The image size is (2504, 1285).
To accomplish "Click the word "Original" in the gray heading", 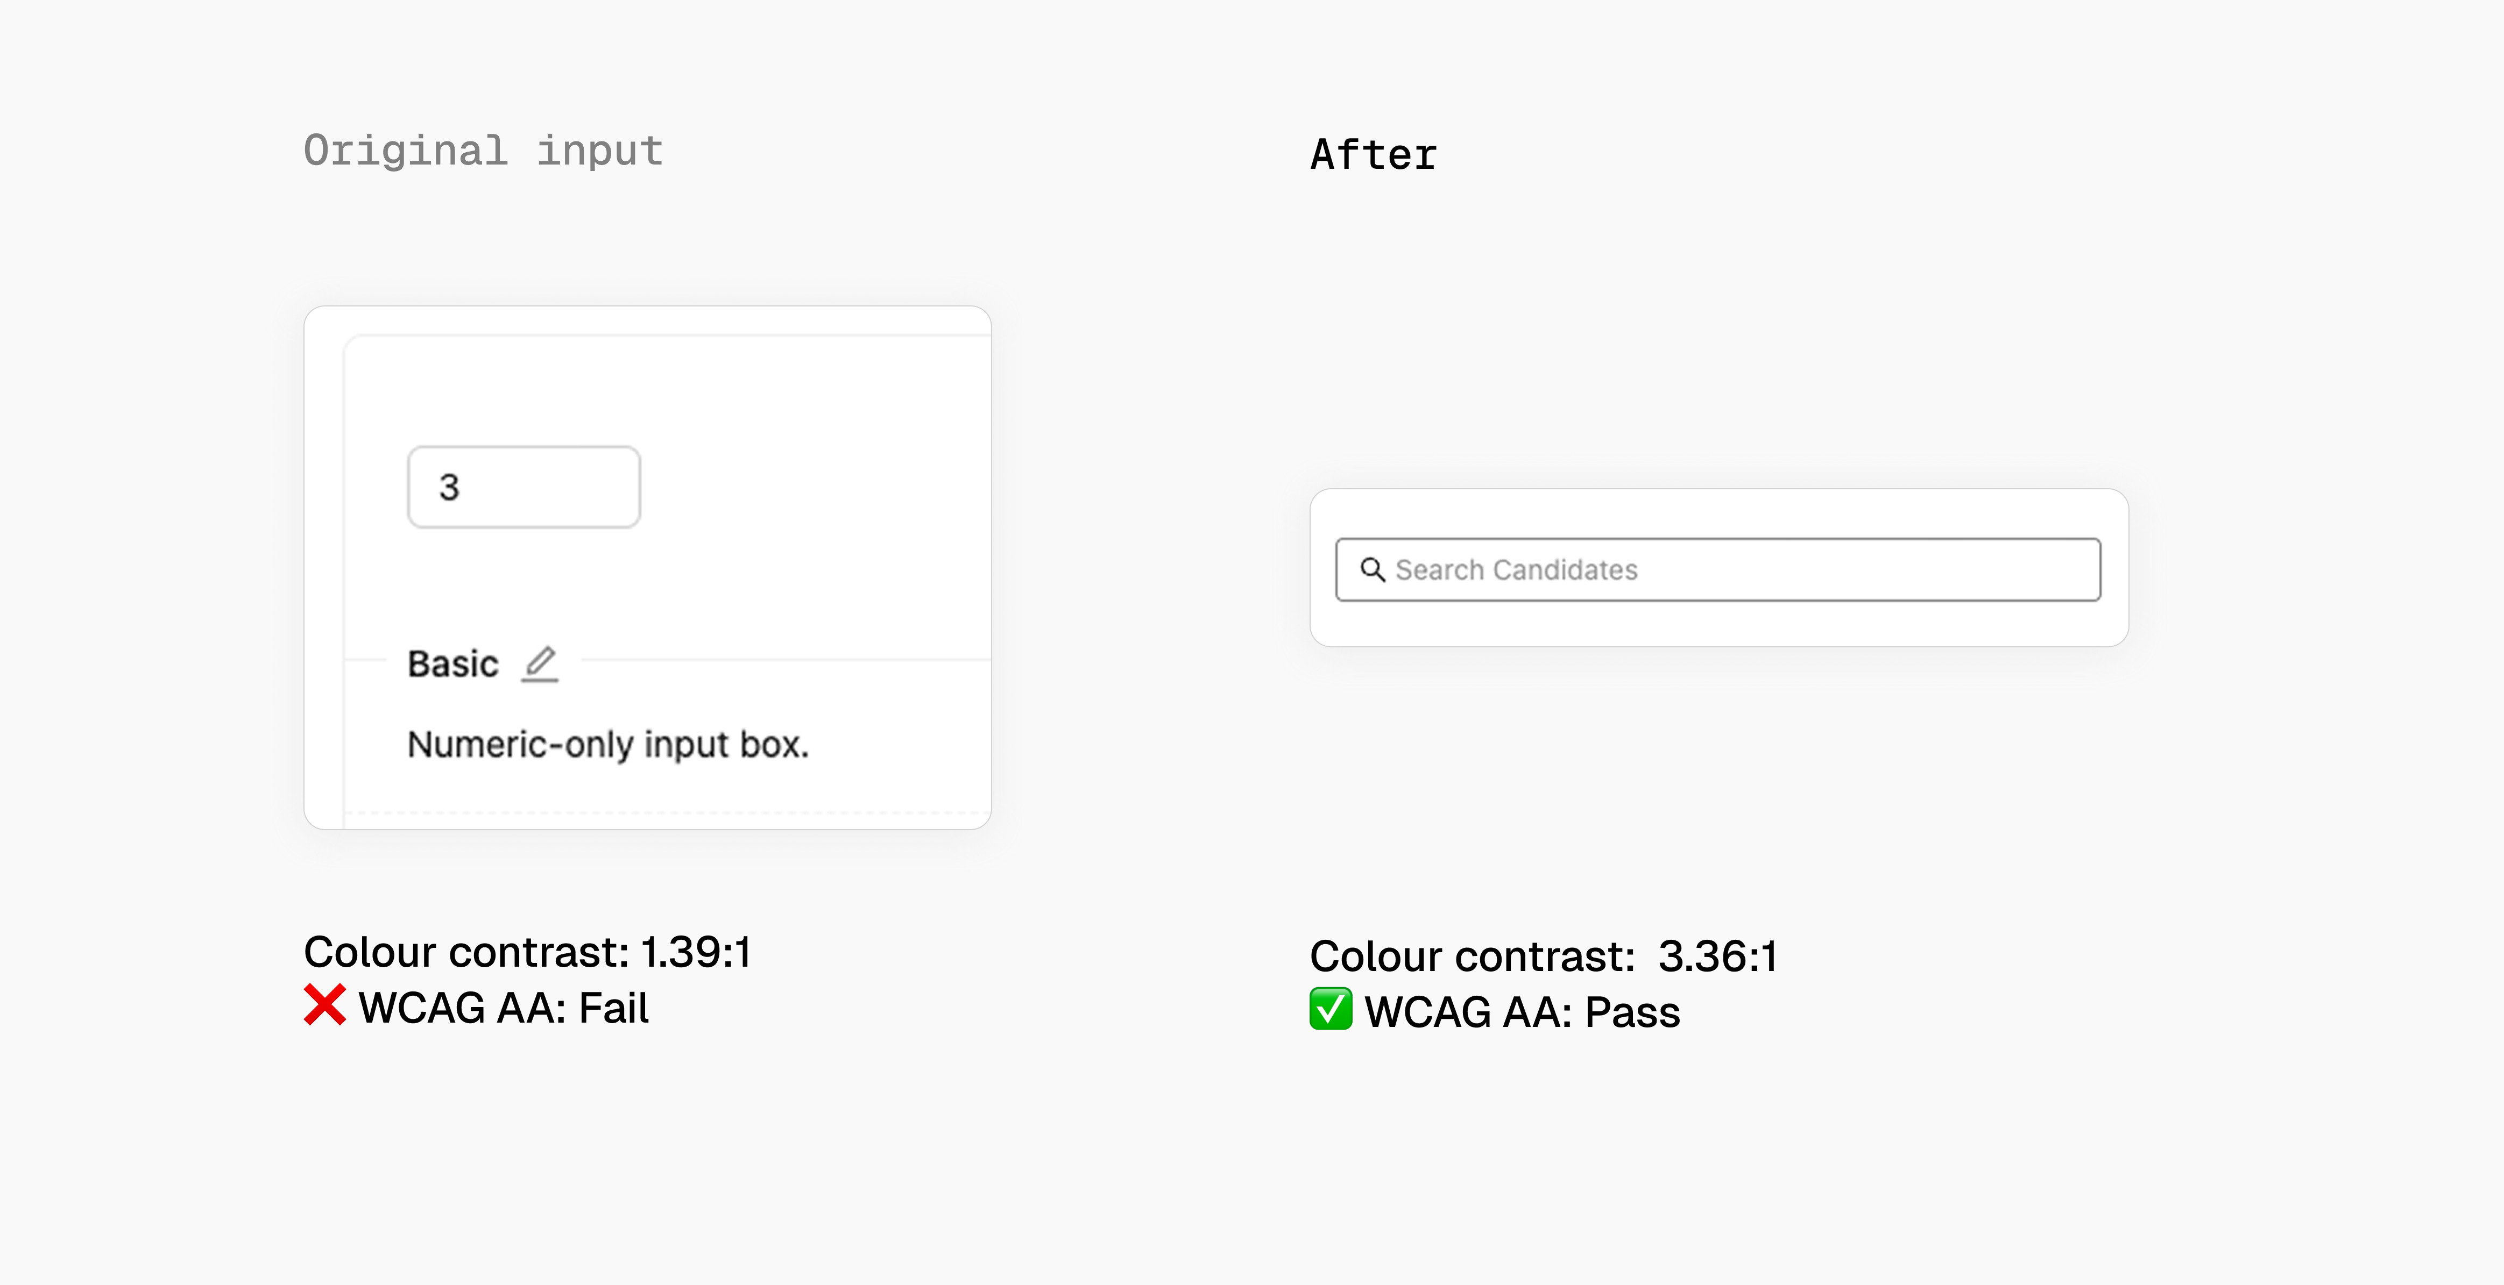I will point(405,151).
